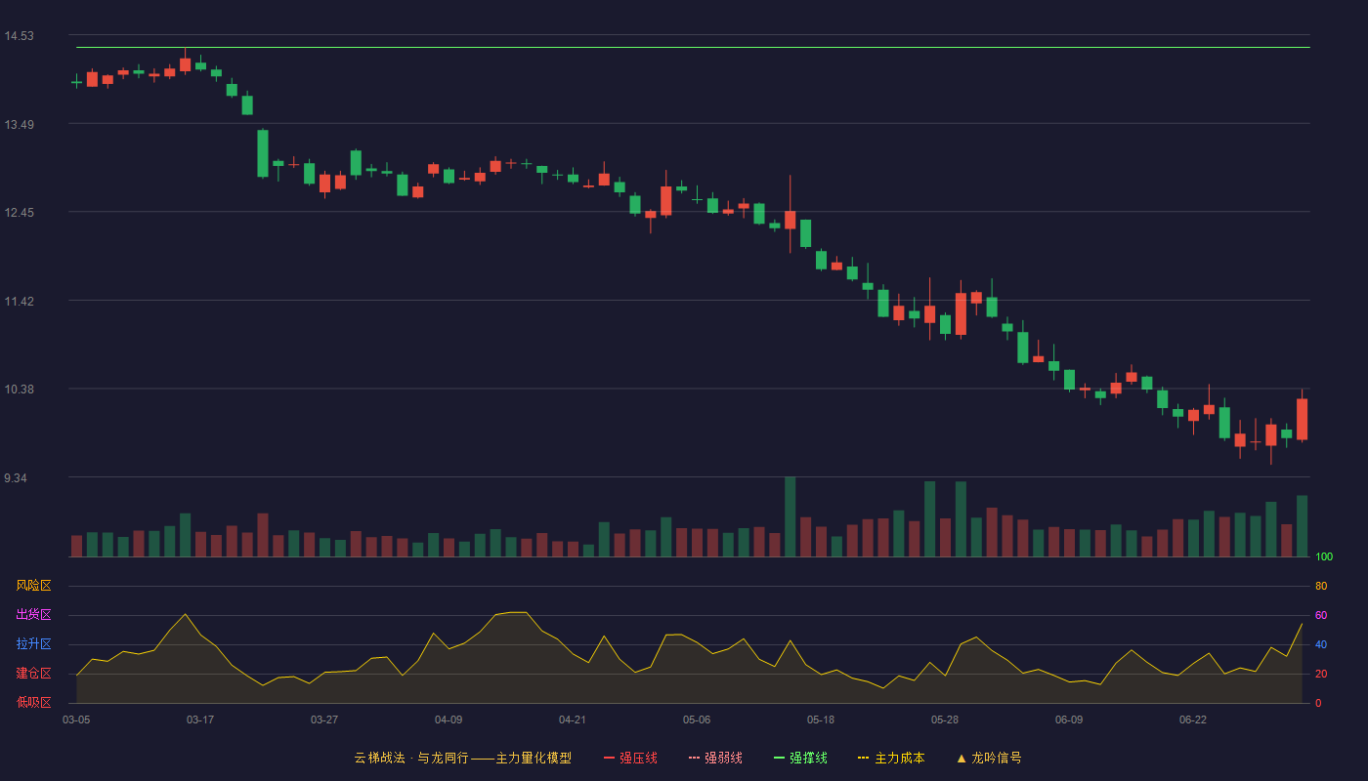Toggle the 强压线 legend series
1368x781 pixels.
[630, 758]
